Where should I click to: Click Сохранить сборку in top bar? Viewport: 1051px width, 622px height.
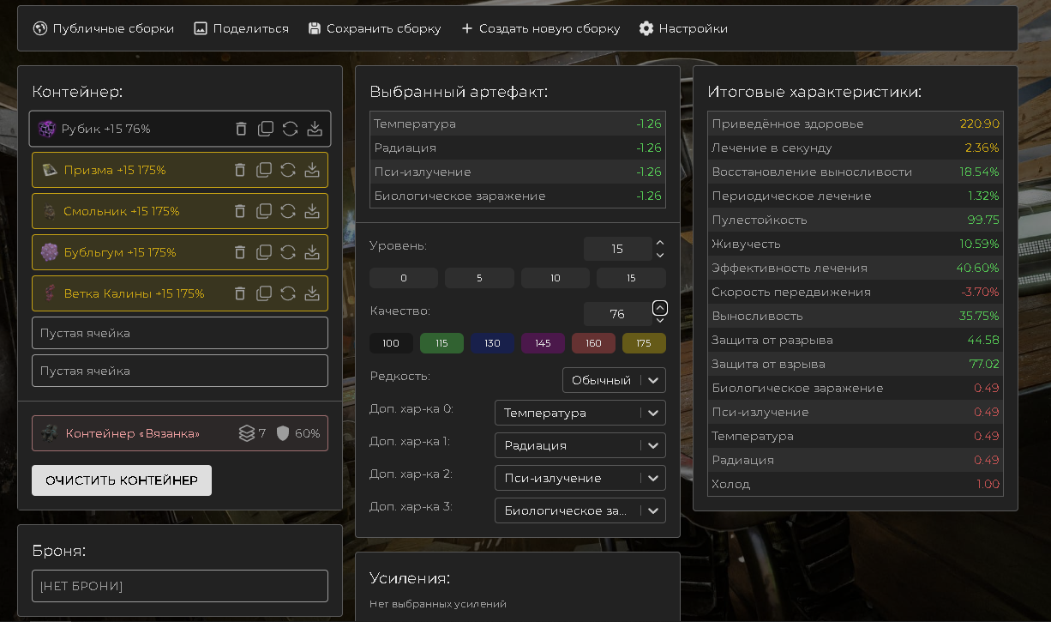(375, 28)
